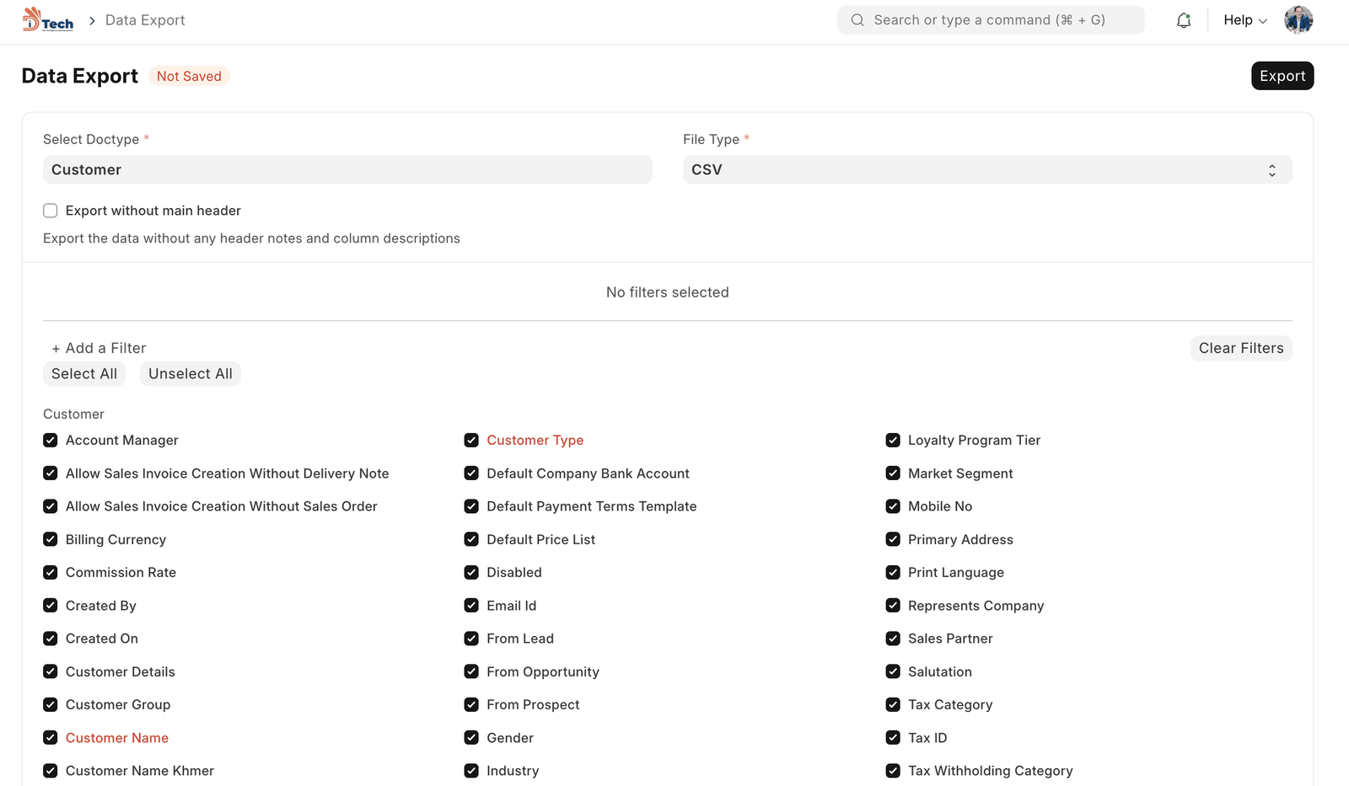The height and width of the screenshot is (786, 1349).
Task: Click Clear Filters button
Action: coord(1240,349)
